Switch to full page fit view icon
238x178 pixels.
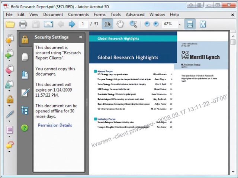click(x=203, y=24)
